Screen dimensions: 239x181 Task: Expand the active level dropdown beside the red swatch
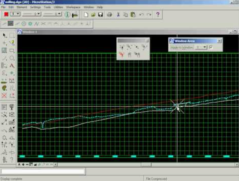tap(15, 14)
